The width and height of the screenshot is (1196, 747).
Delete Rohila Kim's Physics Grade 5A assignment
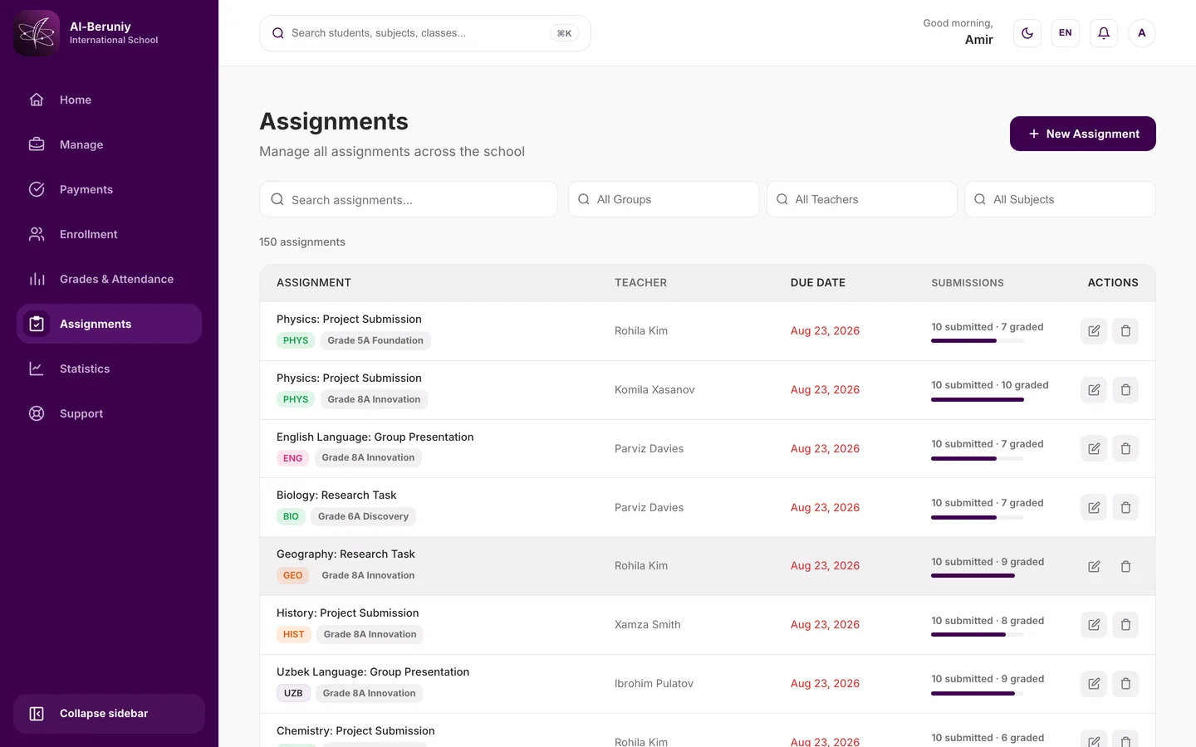click(1125, 331)
